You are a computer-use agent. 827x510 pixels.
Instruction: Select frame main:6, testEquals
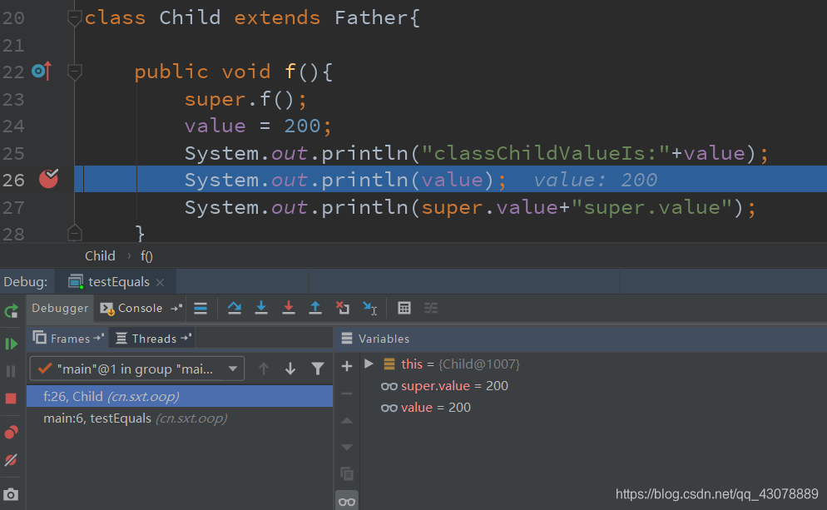[180, 418]
